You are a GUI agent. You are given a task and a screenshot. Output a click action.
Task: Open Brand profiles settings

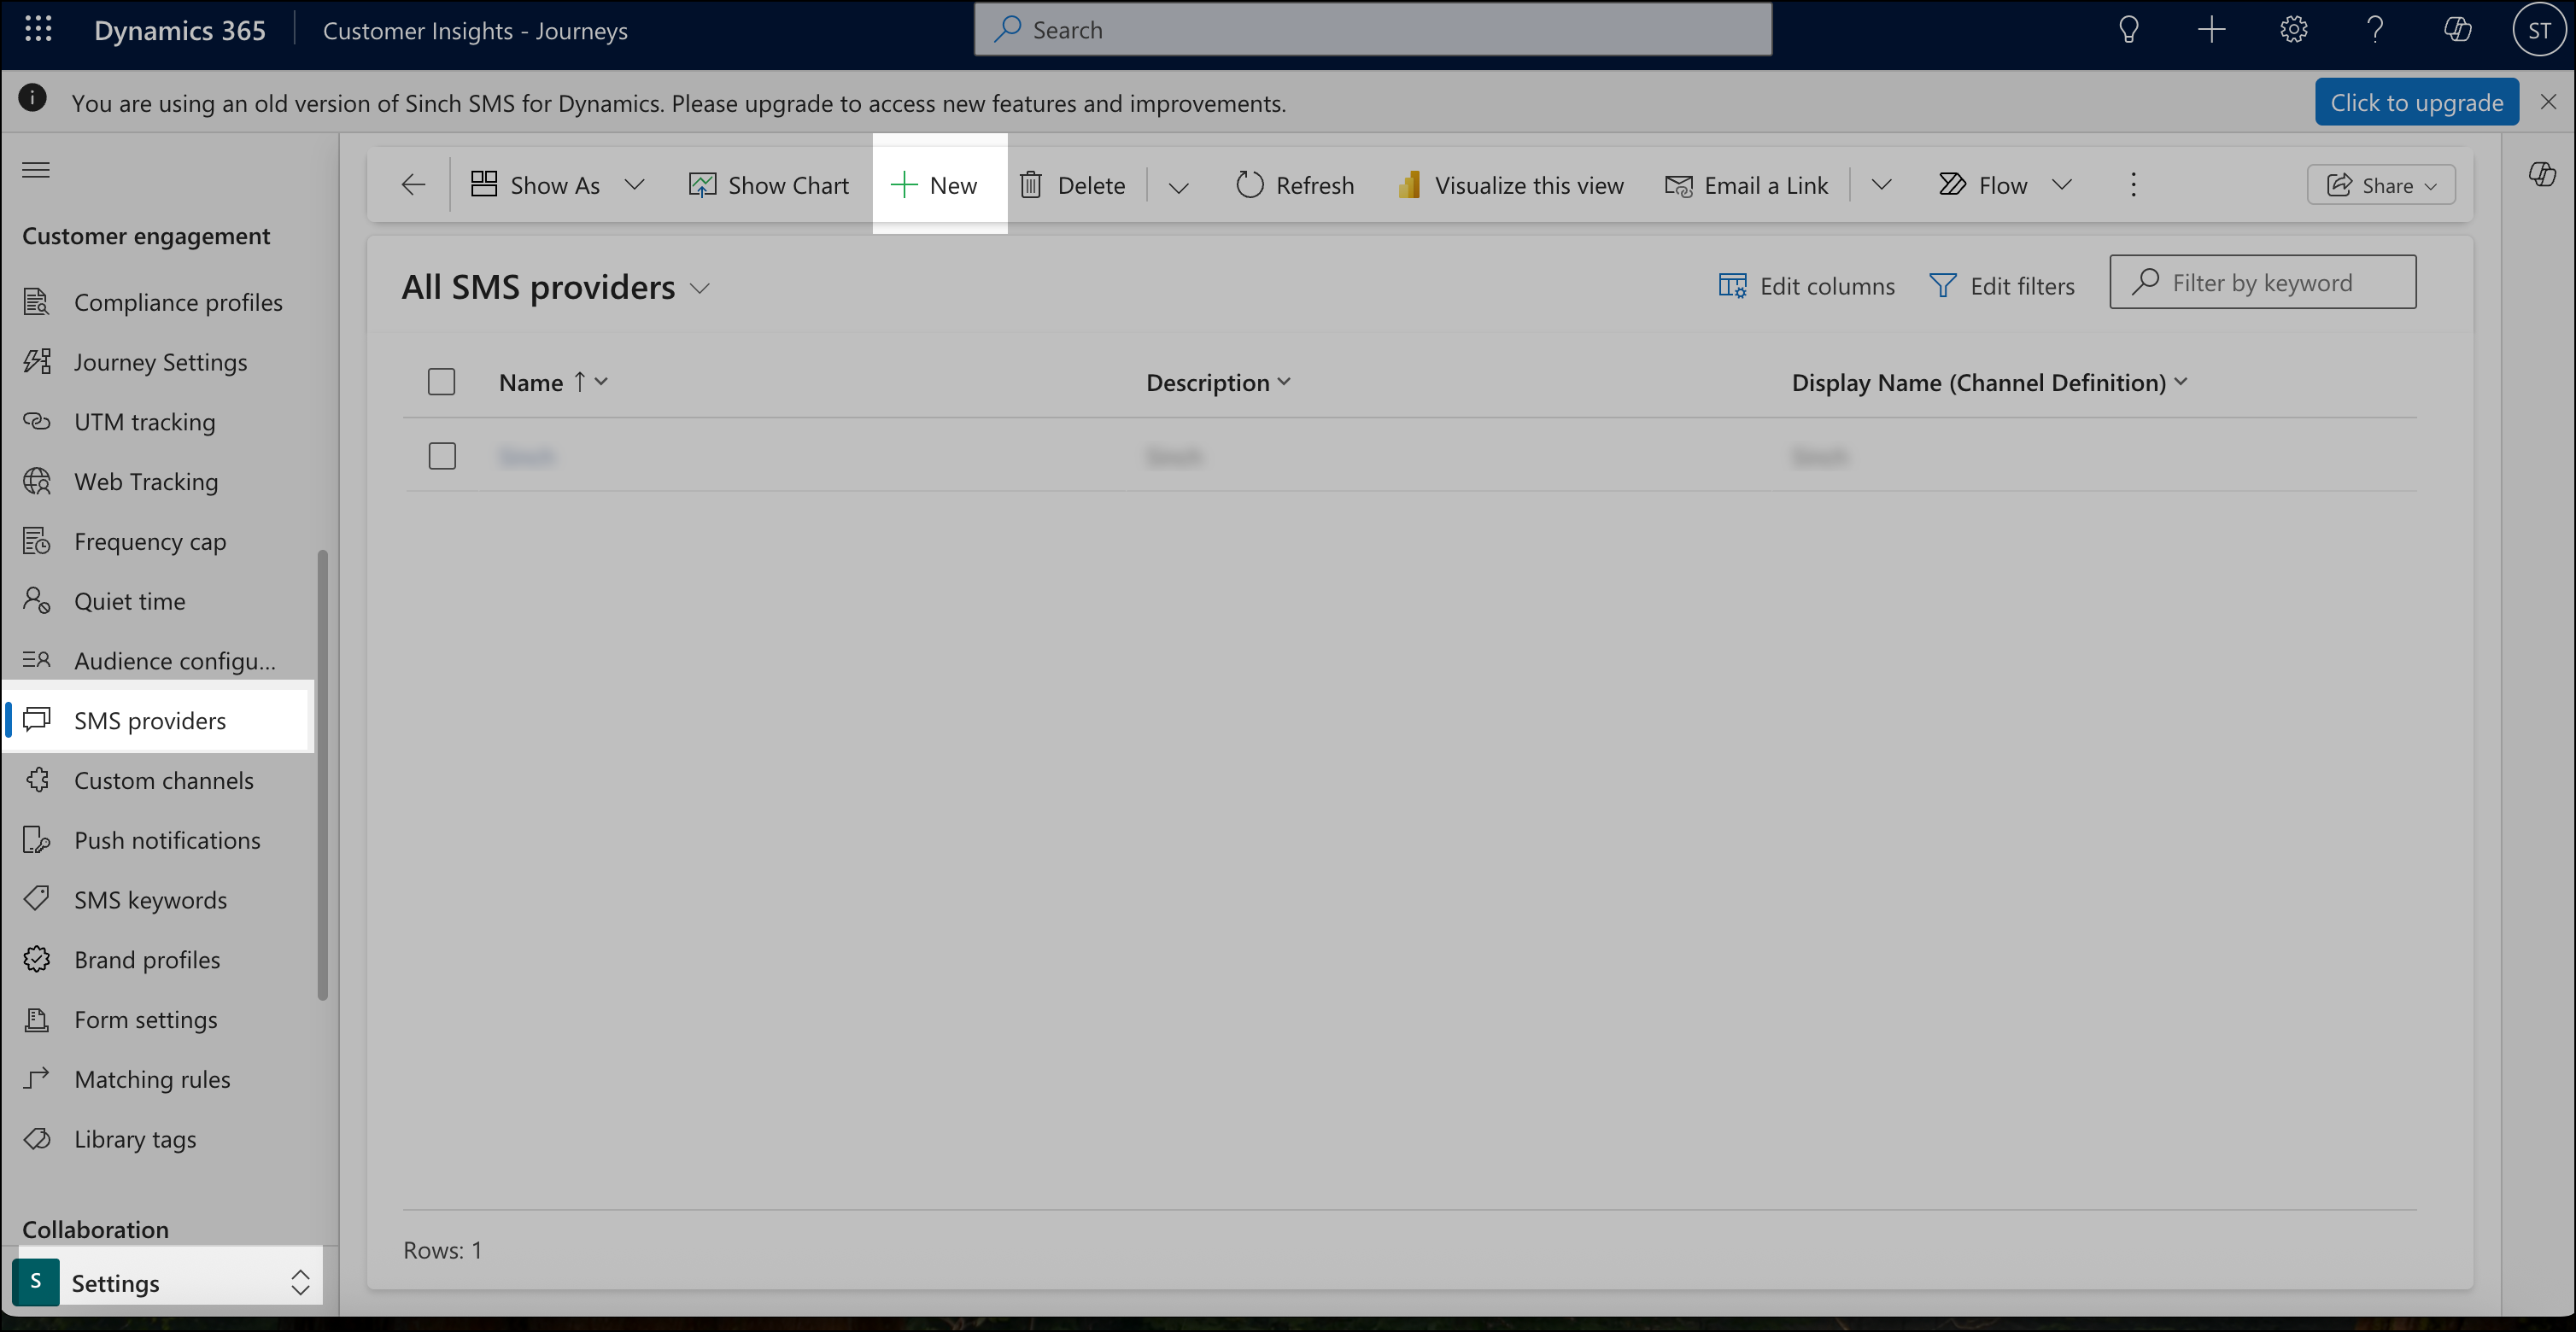[146, 959]
